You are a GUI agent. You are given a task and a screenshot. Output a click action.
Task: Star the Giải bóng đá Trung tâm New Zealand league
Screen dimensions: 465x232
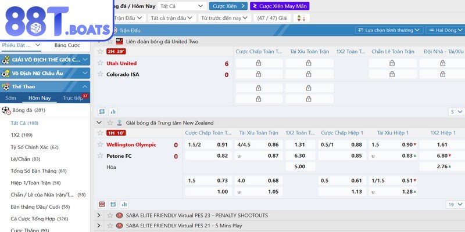[110, 122]
